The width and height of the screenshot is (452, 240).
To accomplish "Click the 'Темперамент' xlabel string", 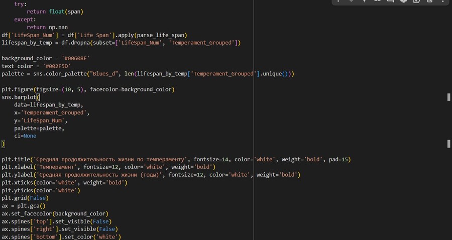I will coord(56,167).
